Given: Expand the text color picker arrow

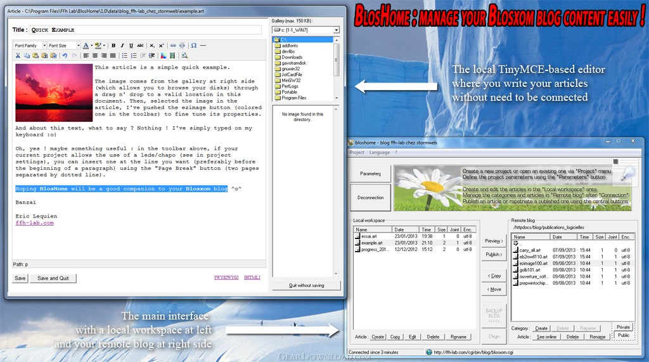Looking at the screenshot, I should coord(91,46).
